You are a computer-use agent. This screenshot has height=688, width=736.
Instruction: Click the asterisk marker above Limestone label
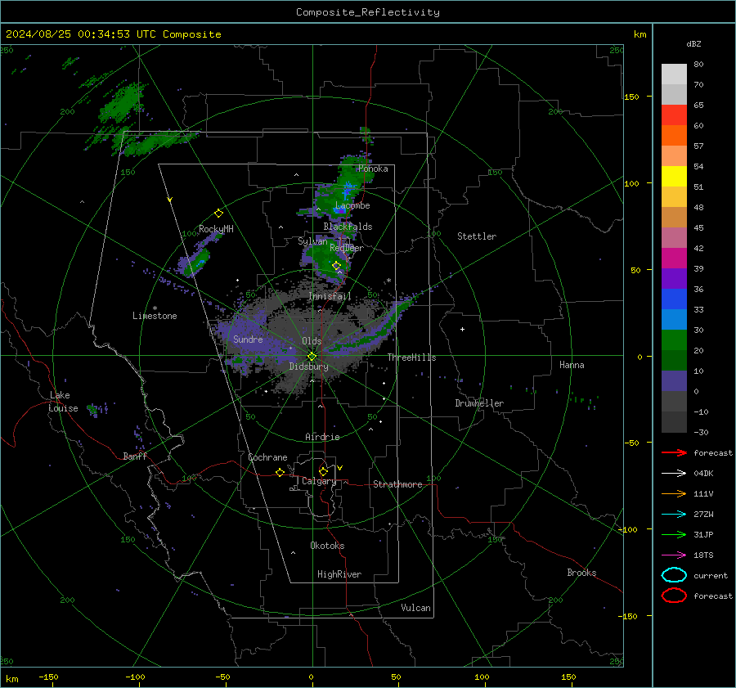155,308
